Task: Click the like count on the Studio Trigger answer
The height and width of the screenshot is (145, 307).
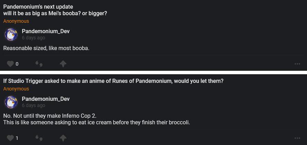Action: point(17,138)
